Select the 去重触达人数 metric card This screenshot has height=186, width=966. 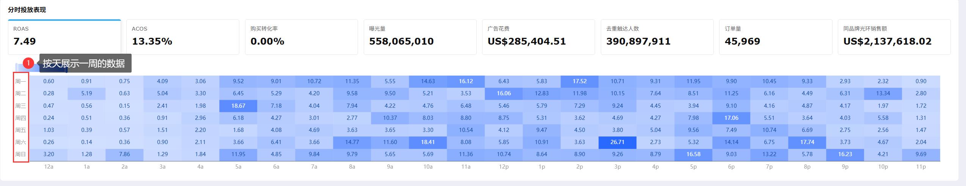[x=657, y=37]
